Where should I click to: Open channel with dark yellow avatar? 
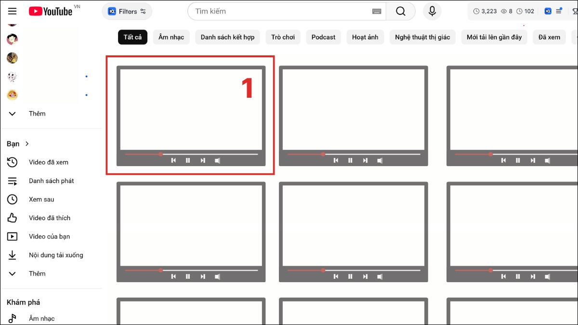pyautogui.click(x=13, y=58)
